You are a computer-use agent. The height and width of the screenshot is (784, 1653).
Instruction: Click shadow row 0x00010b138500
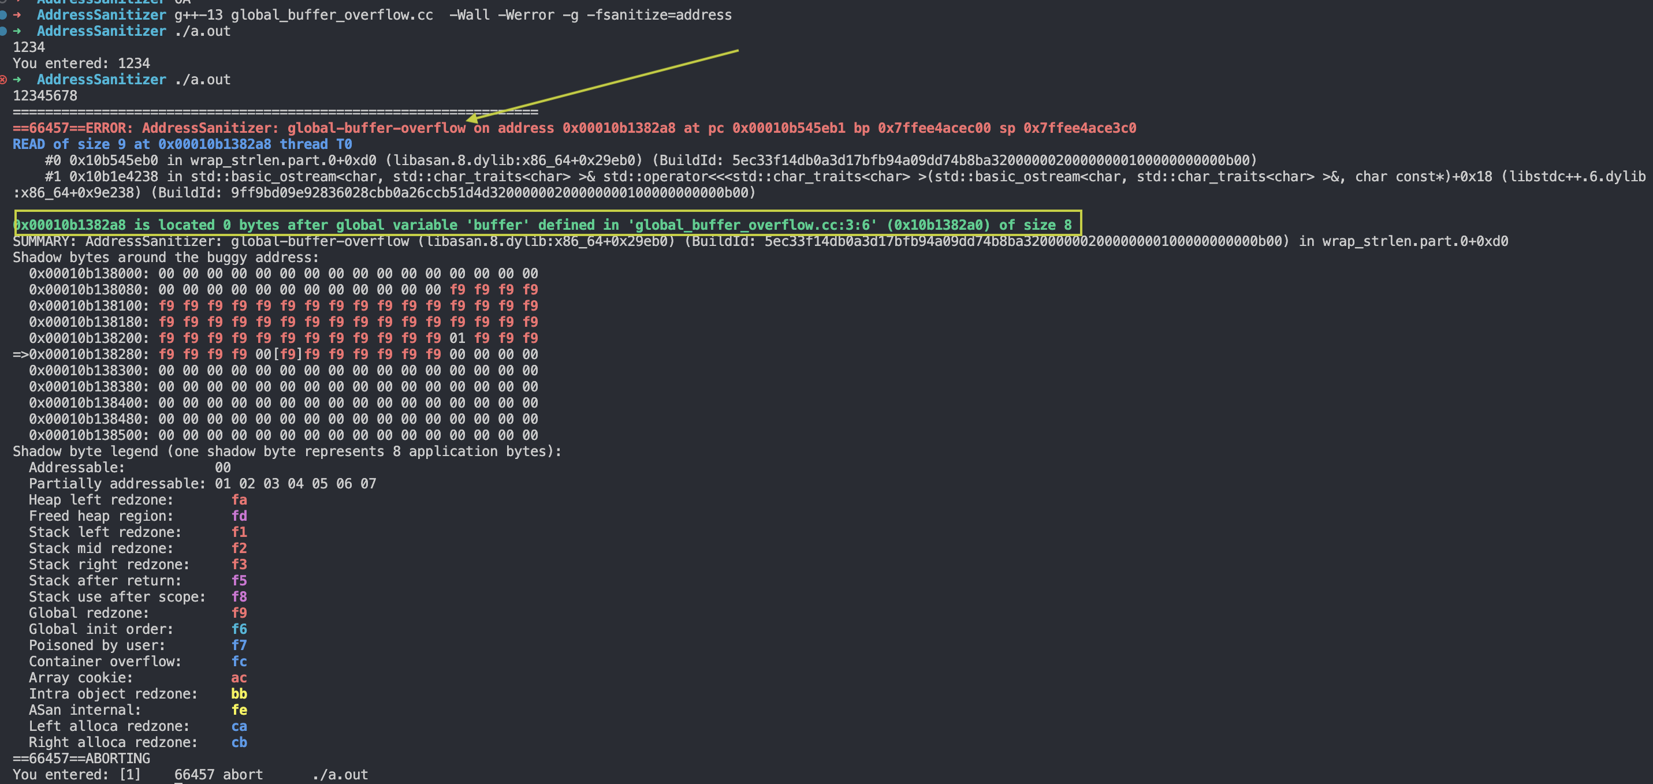coord(284,435)
